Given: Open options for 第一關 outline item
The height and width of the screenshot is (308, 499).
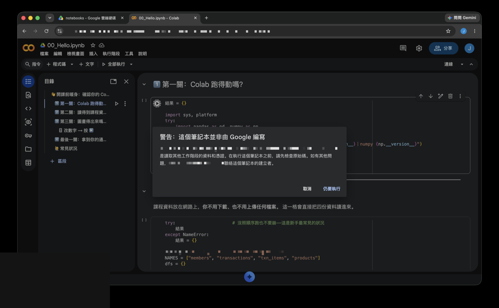Looking at the screenshot, I should 125,103.
